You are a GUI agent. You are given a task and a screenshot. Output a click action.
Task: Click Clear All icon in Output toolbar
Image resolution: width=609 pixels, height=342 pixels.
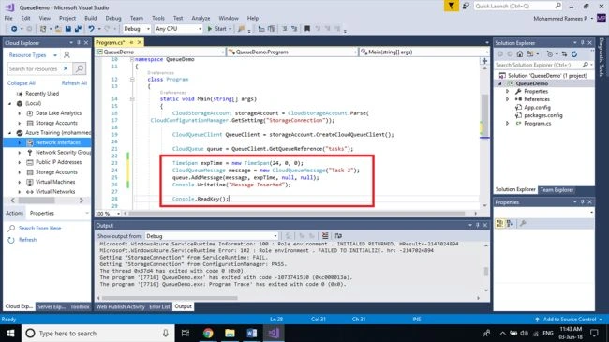tap(325, 235)
